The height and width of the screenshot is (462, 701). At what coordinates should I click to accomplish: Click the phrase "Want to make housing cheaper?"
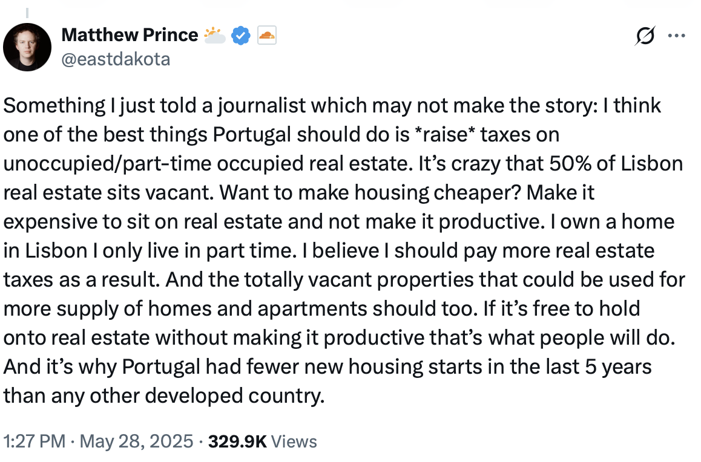click(x=370, y=194)
